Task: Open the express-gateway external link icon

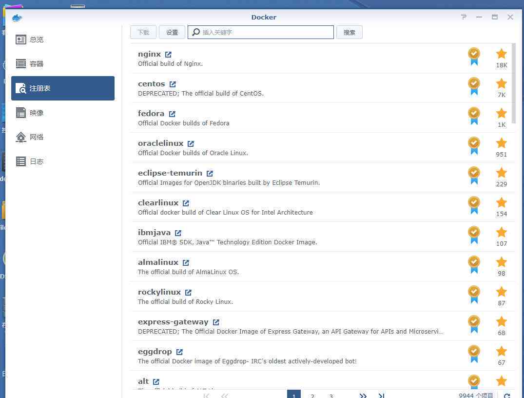Action: click(216, 322)
